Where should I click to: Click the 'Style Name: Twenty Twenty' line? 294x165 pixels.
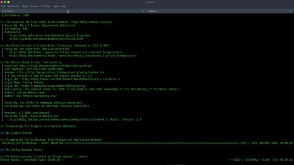point(24,82)
